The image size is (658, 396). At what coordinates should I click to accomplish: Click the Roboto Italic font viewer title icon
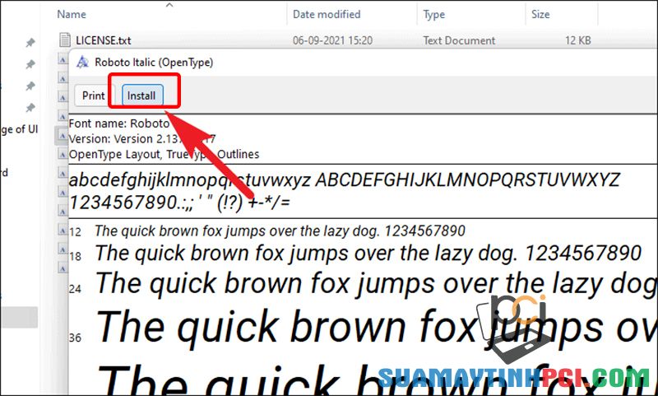point(82,62)
